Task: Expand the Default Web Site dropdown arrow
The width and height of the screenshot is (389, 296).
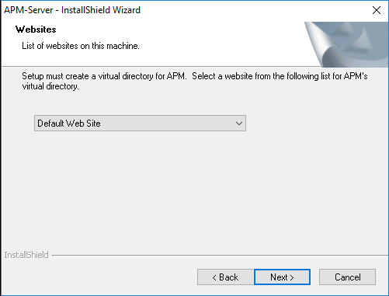Action: click(x=239, y=124)
